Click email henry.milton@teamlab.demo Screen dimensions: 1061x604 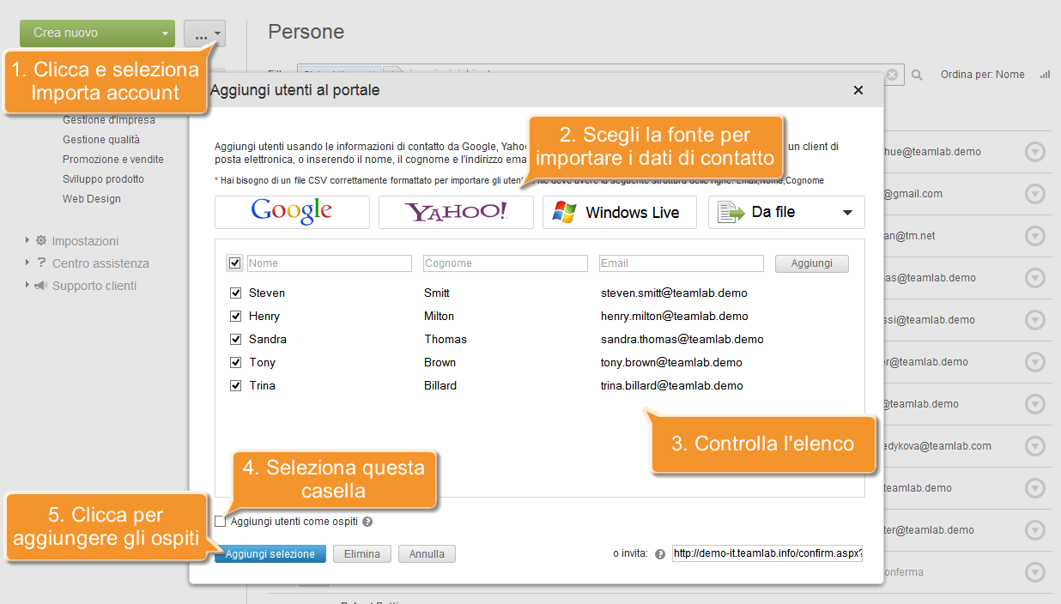[x=675, y=316]
